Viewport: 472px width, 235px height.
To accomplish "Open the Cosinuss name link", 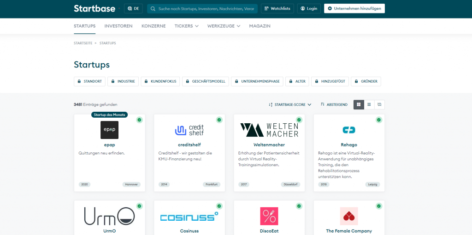I will click(x=189, y=231).
